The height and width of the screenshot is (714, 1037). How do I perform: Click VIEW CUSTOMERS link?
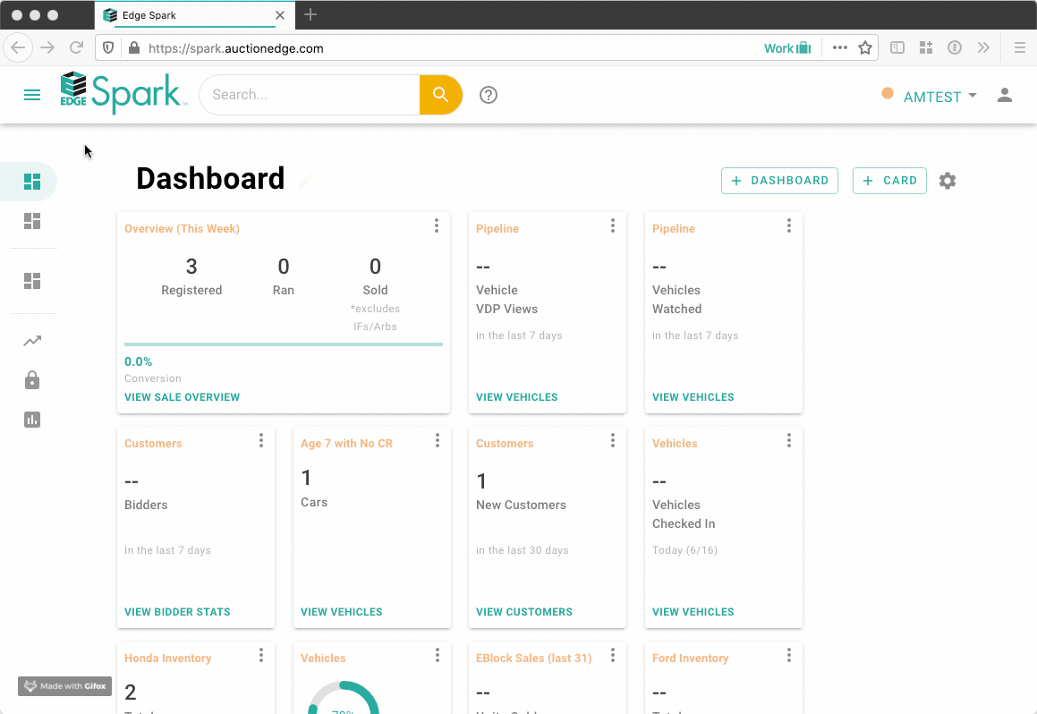coord(524,612)
